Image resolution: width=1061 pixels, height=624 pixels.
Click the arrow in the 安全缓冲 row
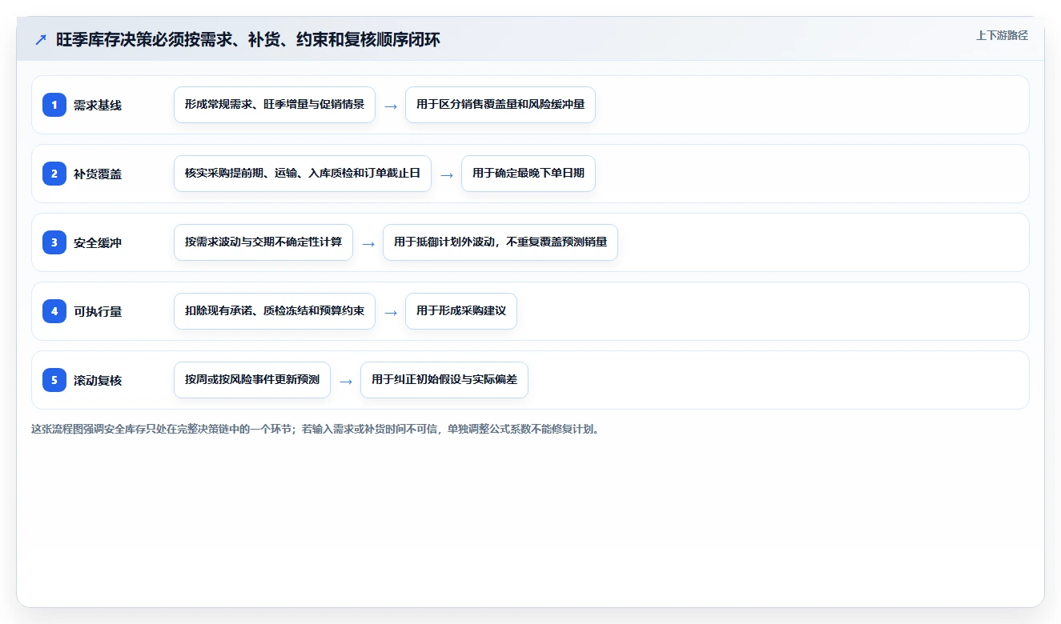368,243
